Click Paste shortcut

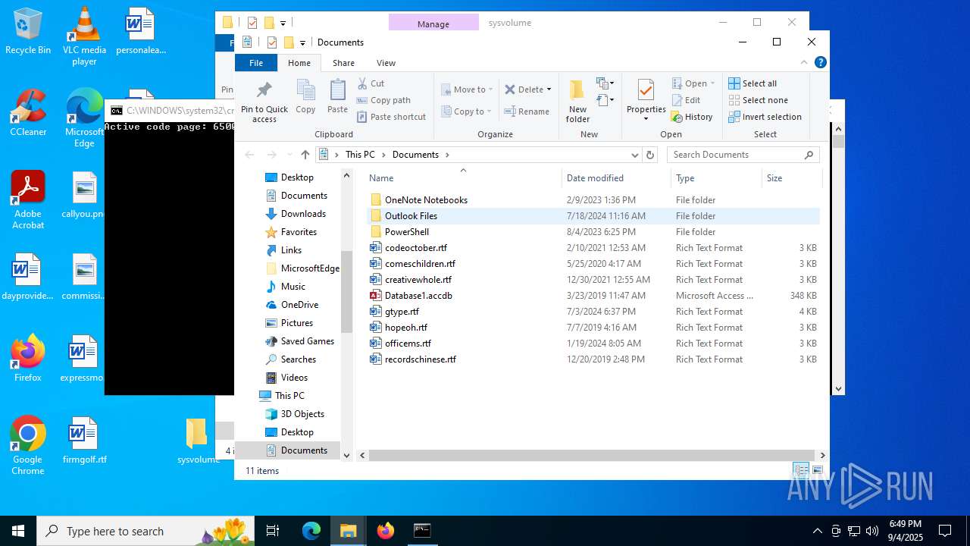(391, 117)
